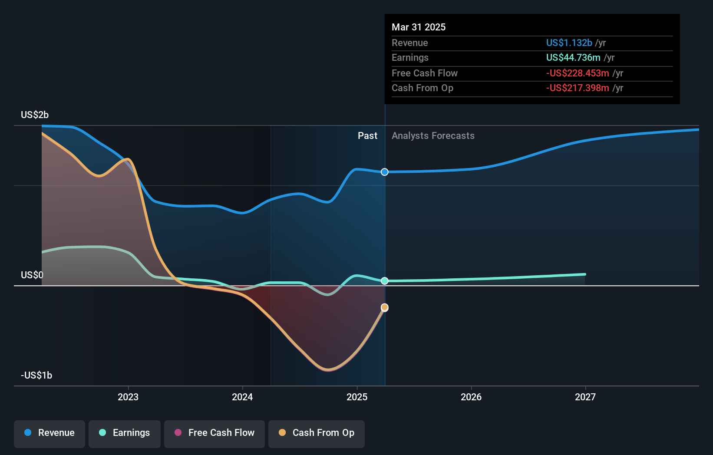Image resolution: width=713 pixels, height=455 pixels.
Task: Click the Earnings row label in tooltip
Action: (410, 57)
